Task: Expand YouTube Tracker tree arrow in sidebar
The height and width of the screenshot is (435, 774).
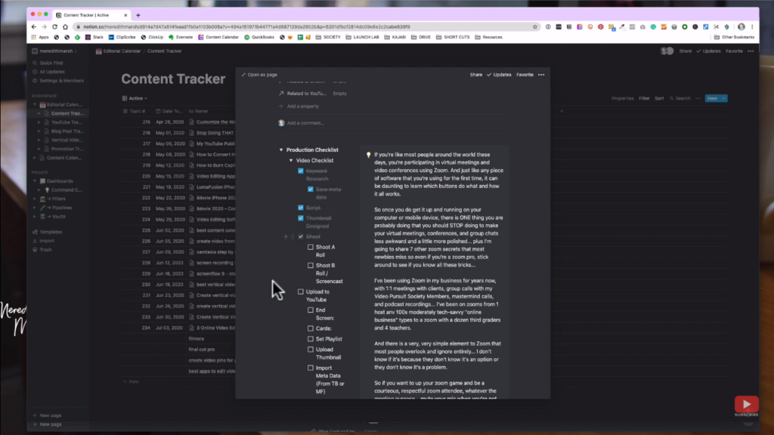Action: pos(39,122)
